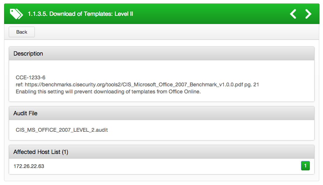Click the Back button

[x=22, y=32]
